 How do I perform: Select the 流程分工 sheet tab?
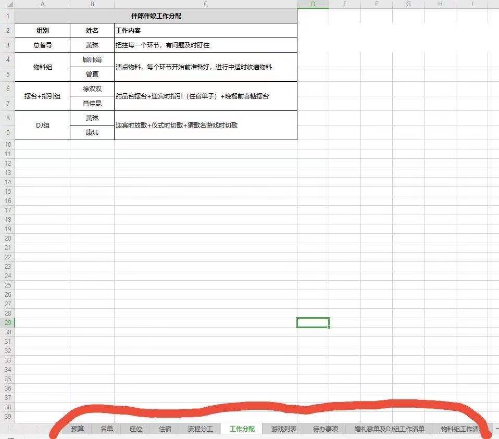[x=200, y=429]
